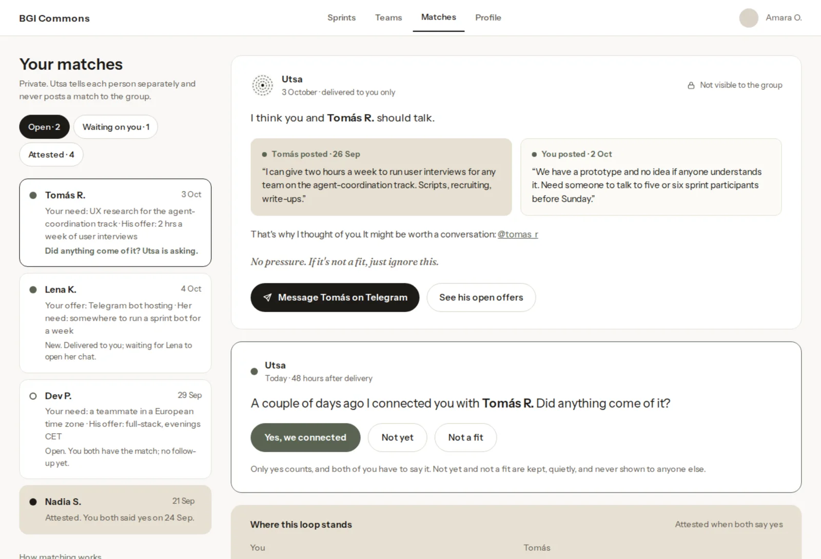Answer Yes, we connected

pos(305,438)
